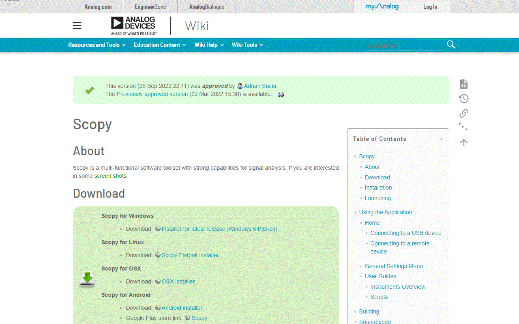Open the screen shots link
The image size is (519, 324).
110,176
